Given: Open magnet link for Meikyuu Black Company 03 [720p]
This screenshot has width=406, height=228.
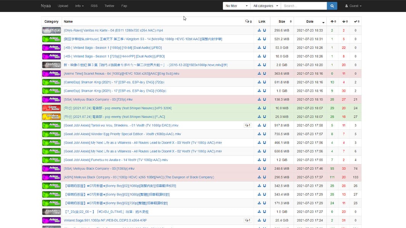Looking at the screenshot, I should pyautogui.click(x=264, y=99).
